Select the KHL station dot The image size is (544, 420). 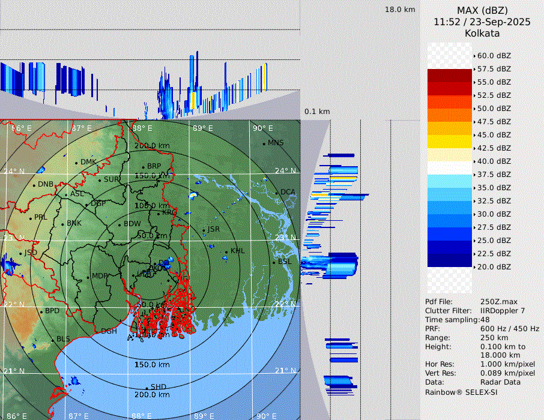coord(226,252)
